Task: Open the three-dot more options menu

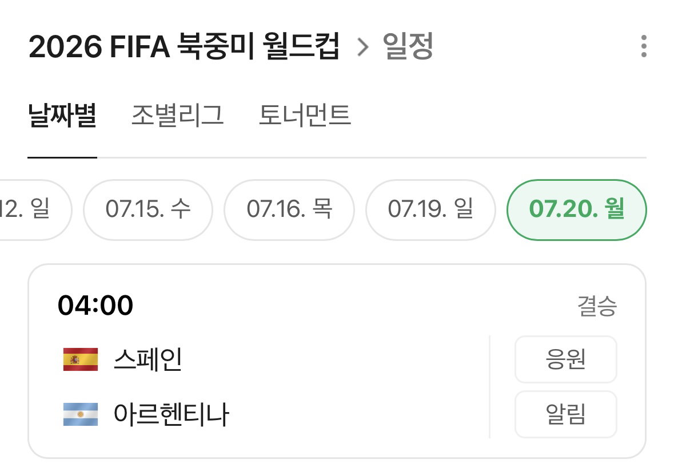Action: 644,46
